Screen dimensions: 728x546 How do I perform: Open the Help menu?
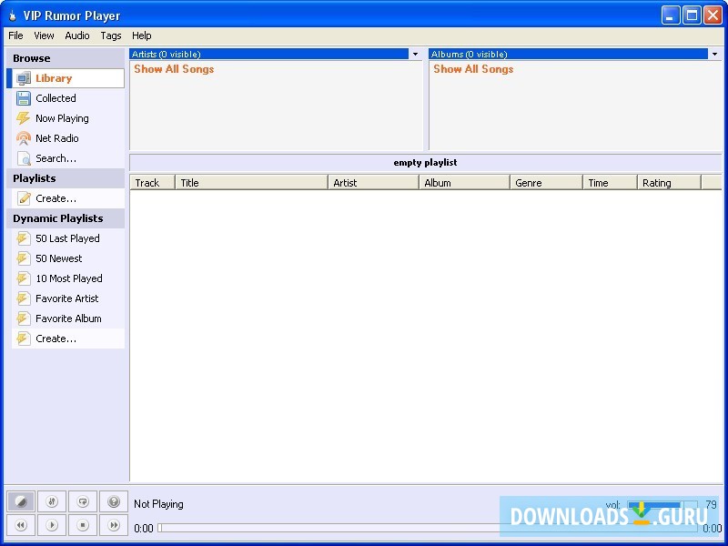[x=142, y=35]
